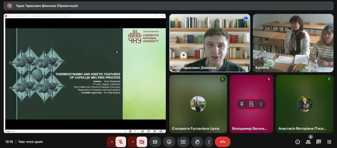Leave the call with red hang-up button

click(x=222, y=142)
